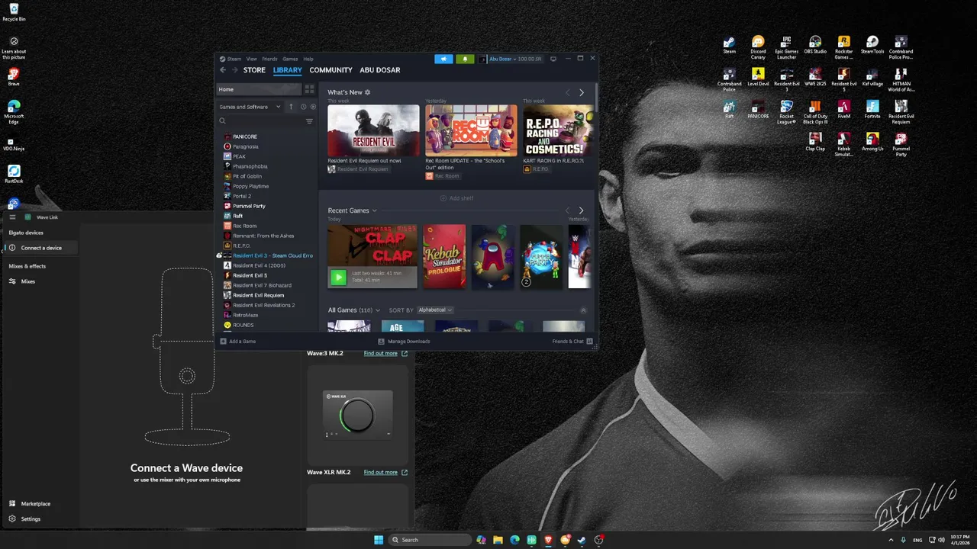Open Rocket League desktop shortcut
Viewport: 977px width, 549px height.
pos(786,111)
